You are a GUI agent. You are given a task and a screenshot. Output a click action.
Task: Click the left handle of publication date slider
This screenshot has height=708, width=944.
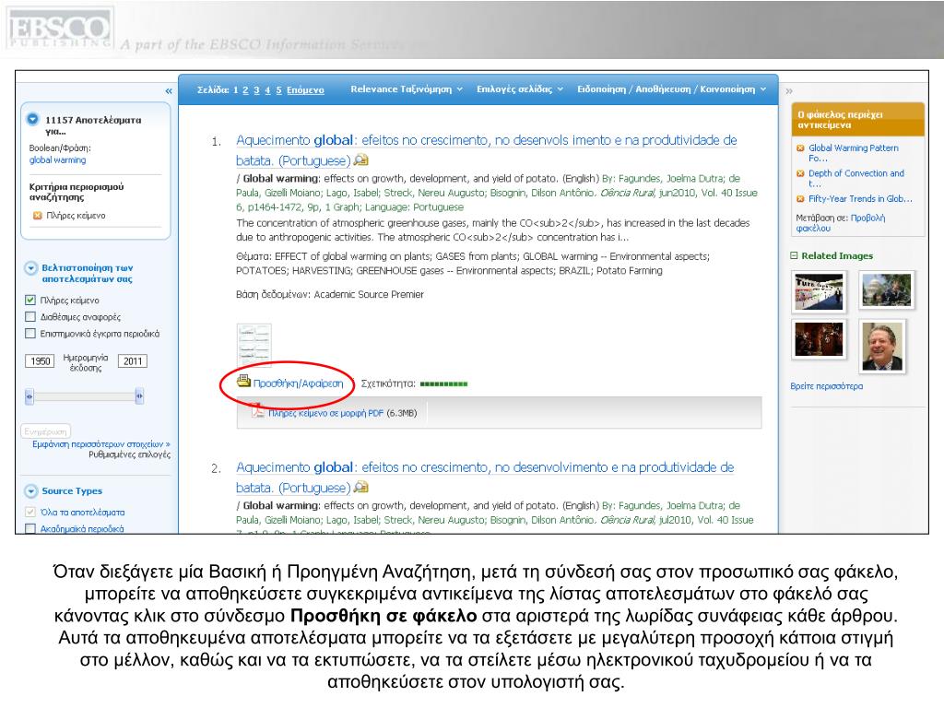click(x=29, y=396)
